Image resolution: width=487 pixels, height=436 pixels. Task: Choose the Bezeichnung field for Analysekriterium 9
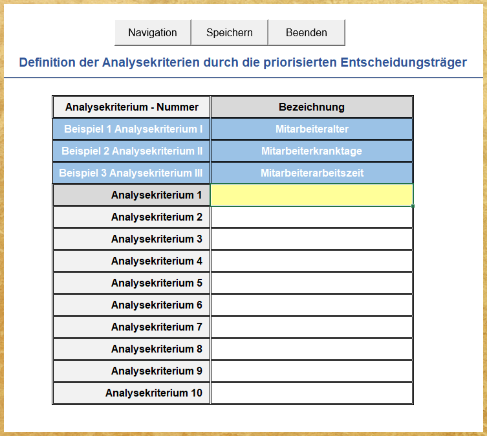point(311,371)
